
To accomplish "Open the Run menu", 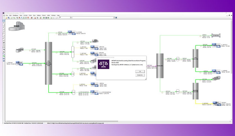I will pos(34,15).
